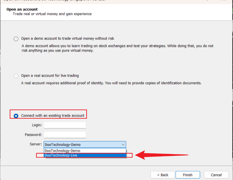Click the Login input field
Image resolution: width=233 pixels, height=180 pixels.
point(65,125)
